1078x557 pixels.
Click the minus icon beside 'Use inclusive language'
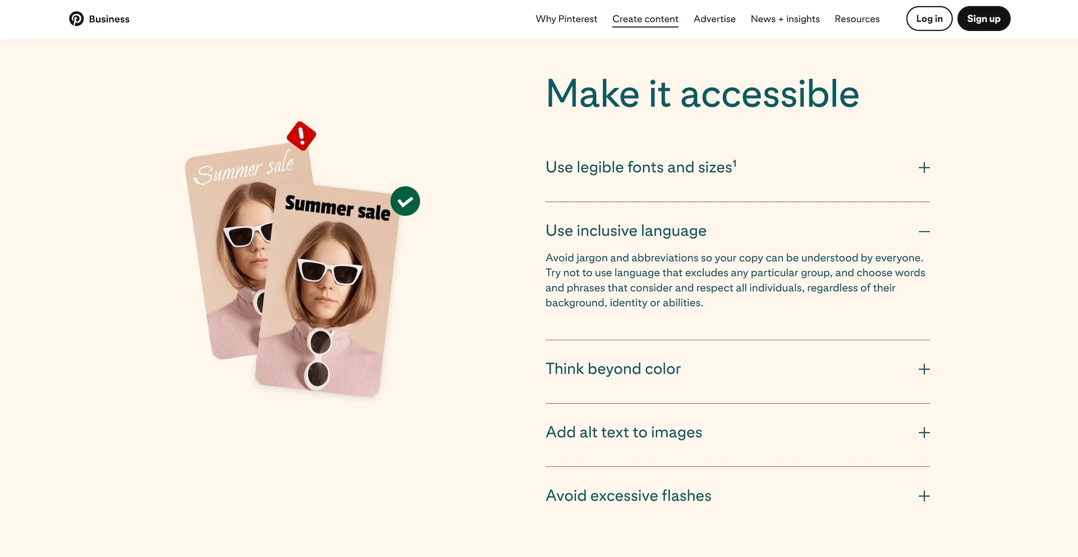(924, 231)
